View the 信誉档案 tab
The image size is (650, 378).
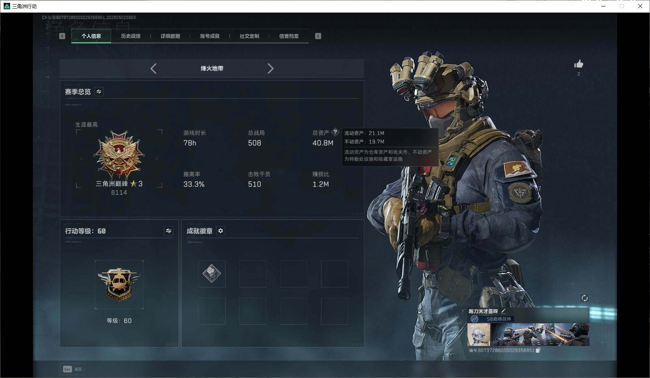(x=289, y=36)
